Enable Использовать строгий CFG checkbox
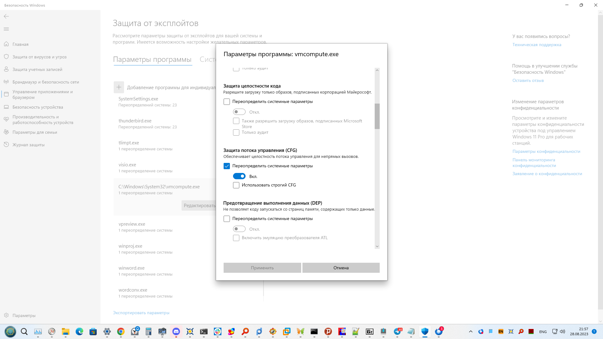The height and width of the screenshot is (339, 603). [x=236, y=185]
